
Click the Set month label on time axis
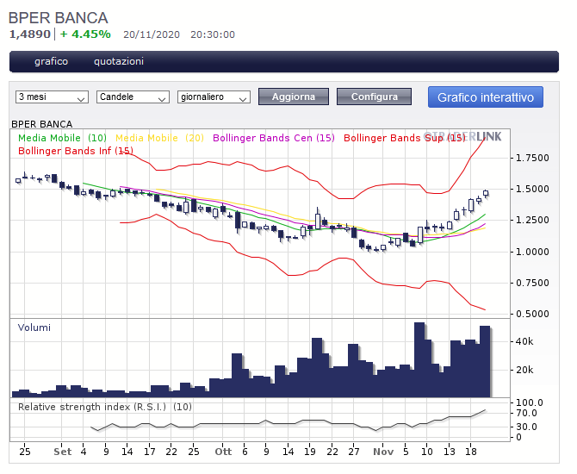[63, 452]
